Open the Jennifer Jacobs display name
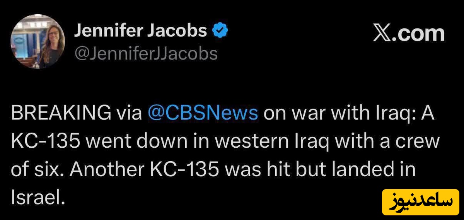The height and width of the screenshot is (220, 464). click(x=140, y=31)
